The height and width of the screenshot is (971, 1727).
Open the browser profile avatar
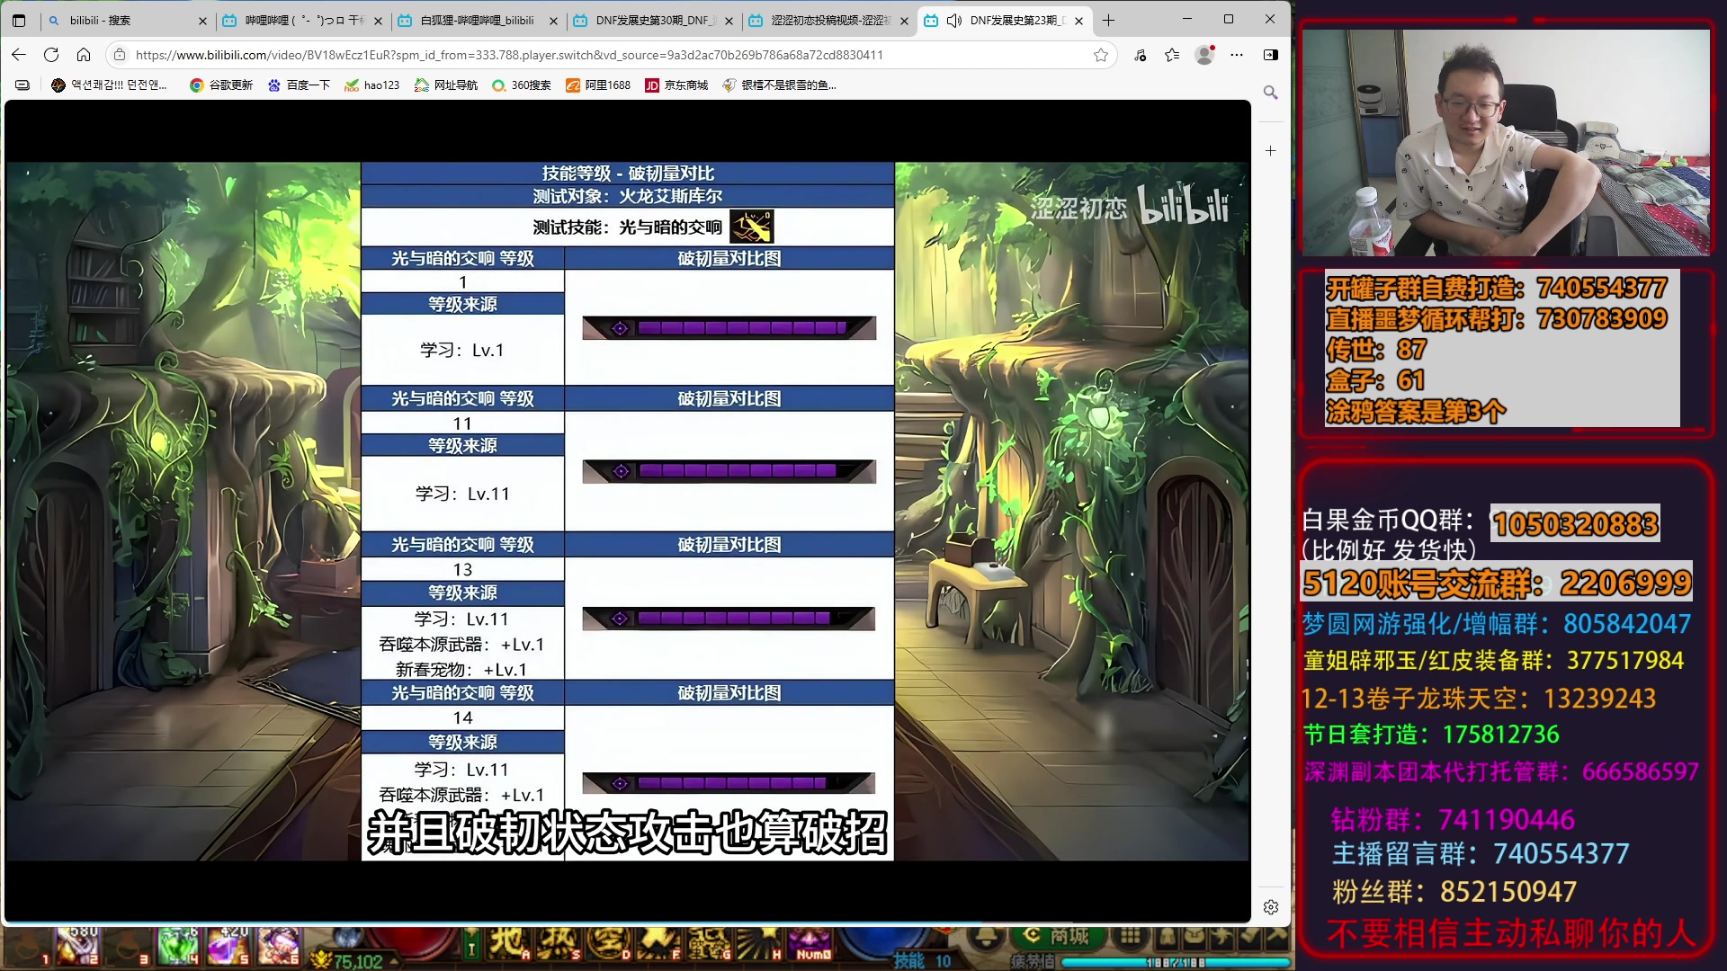point(1204,55)
